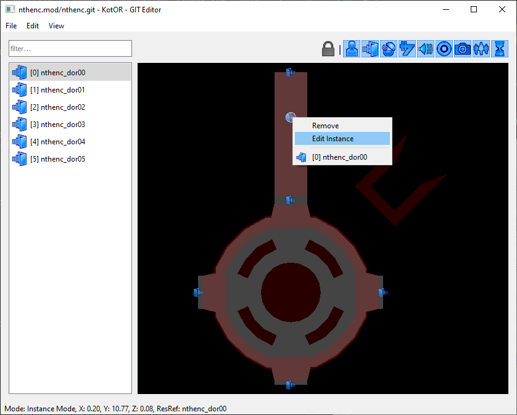Close the GIT Editor window

pos(502,10)
